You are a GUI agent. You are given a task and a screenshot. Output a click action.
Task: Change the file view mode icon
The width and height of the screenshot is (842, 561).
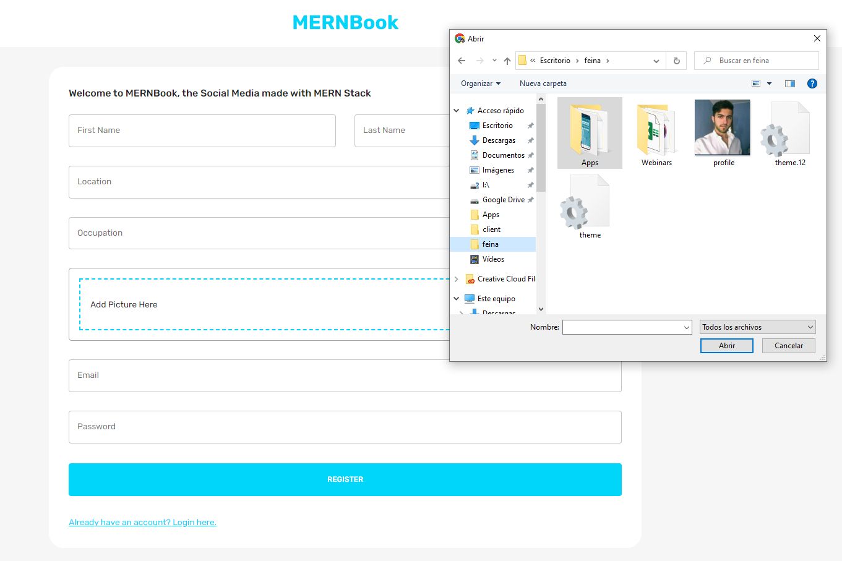756,84
